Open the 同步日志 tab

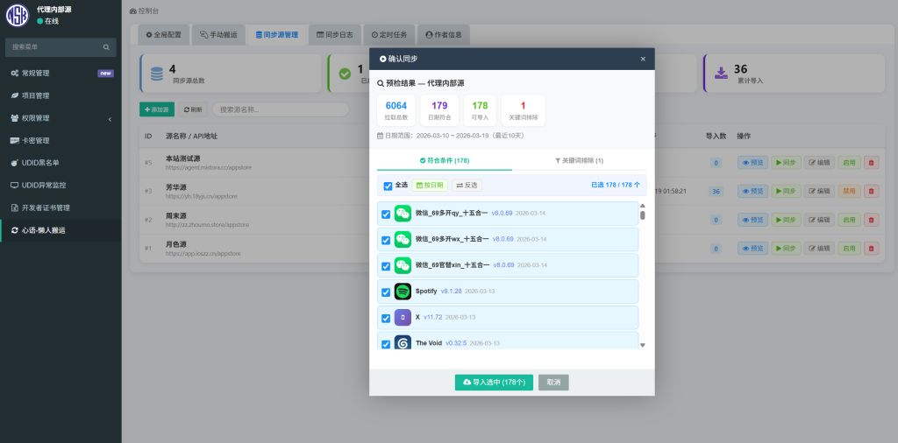334,35
